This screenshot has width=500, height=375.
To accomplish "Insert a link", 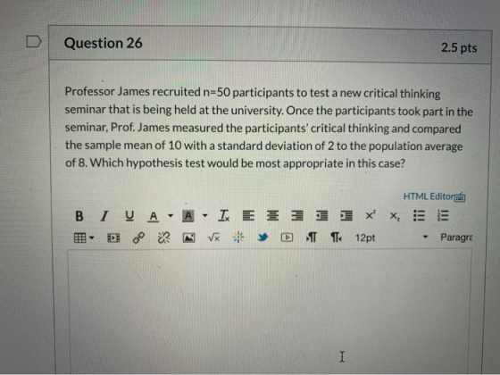I will click(x=138, y=237).
